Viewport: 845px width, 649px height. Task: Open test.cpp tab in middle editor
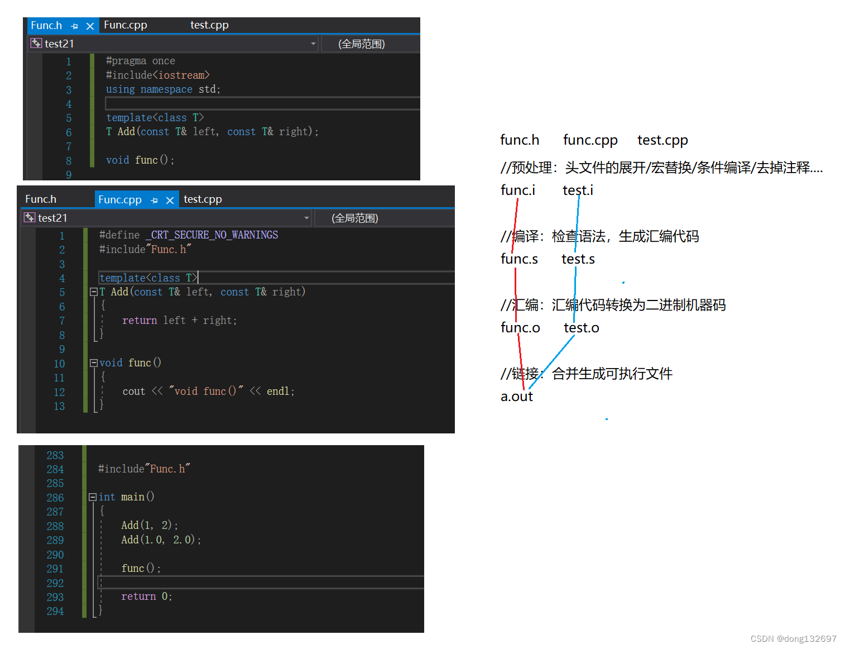click(x=203, y=199)
